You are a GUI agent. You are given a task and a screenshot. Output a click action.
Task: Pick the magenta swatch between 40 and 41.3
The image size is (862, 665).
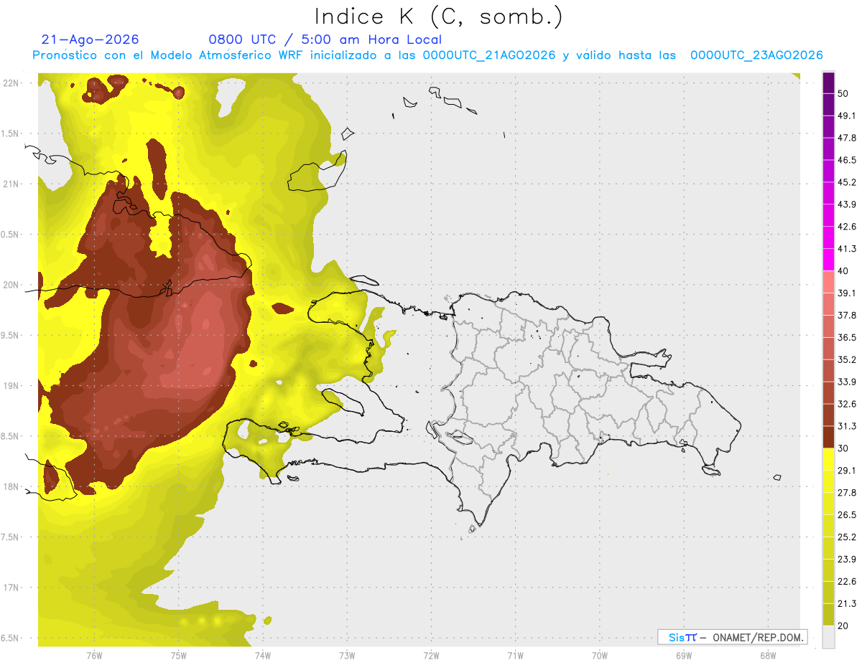828,260
